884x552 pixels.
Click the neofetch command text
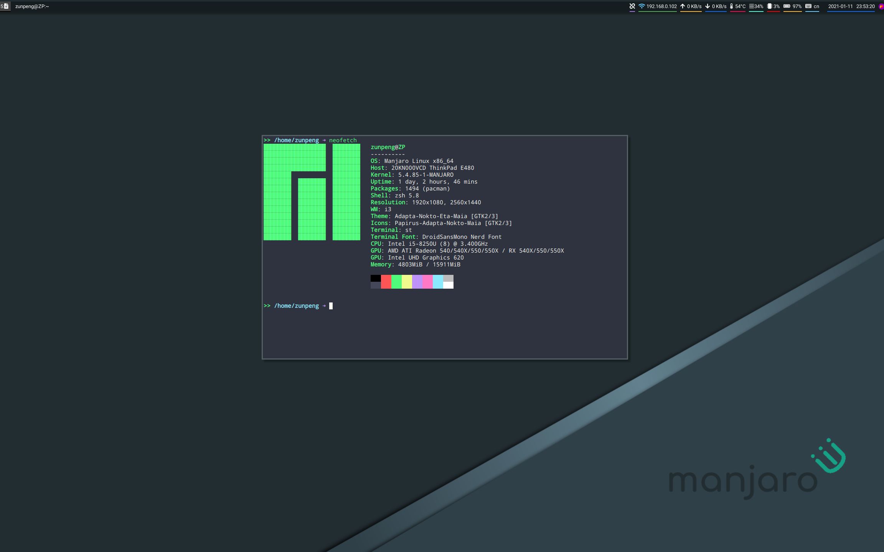coord(343,140)
